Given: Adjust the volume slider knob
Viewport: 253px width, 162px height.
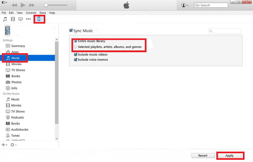Looking at the screenshot, I should coord(46,5).
